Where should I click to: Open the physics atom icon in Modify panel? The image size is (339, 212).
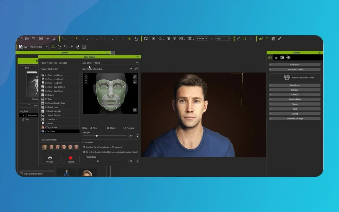tap(288, 58)
